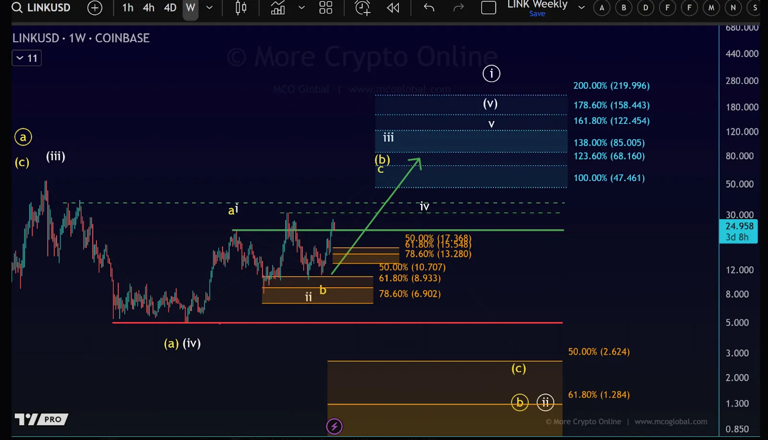Select the 4h timeframe
The height and width of the screenshot is (440, 768).
coord(149,8)
